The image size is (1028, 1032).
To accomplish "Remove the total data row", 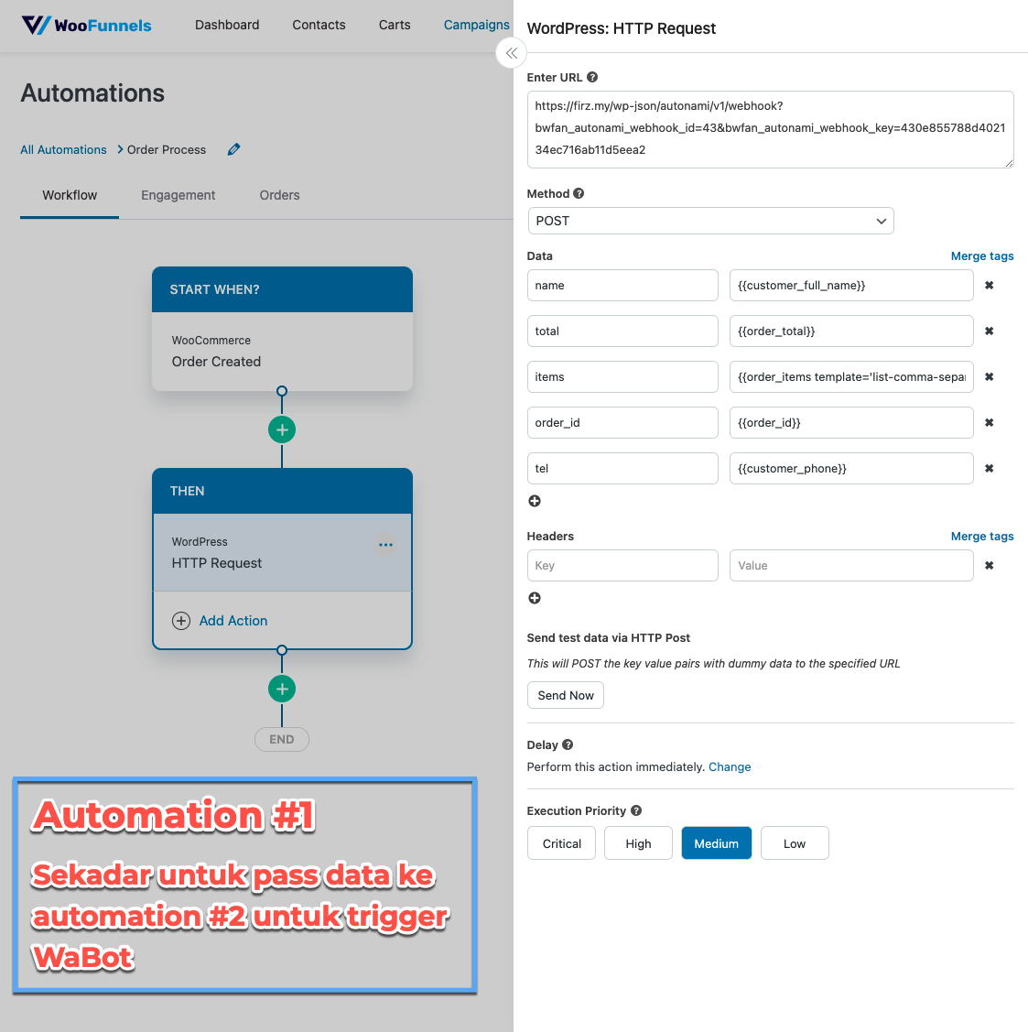I will 990,331.
